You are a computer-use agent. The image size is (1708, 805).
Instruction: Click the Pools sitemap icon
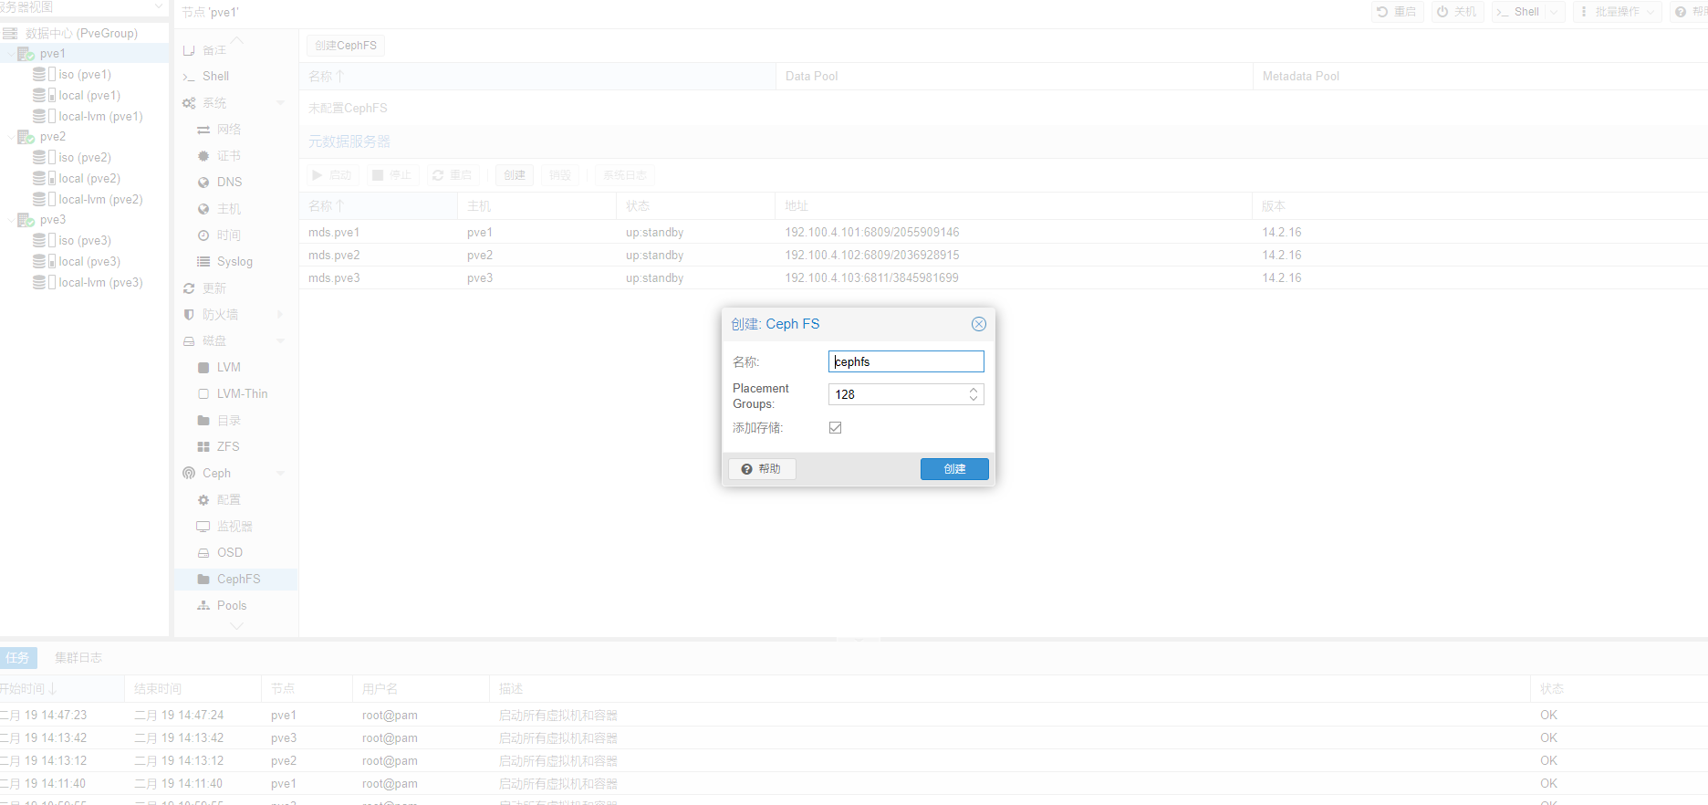(x=203, y=606)
